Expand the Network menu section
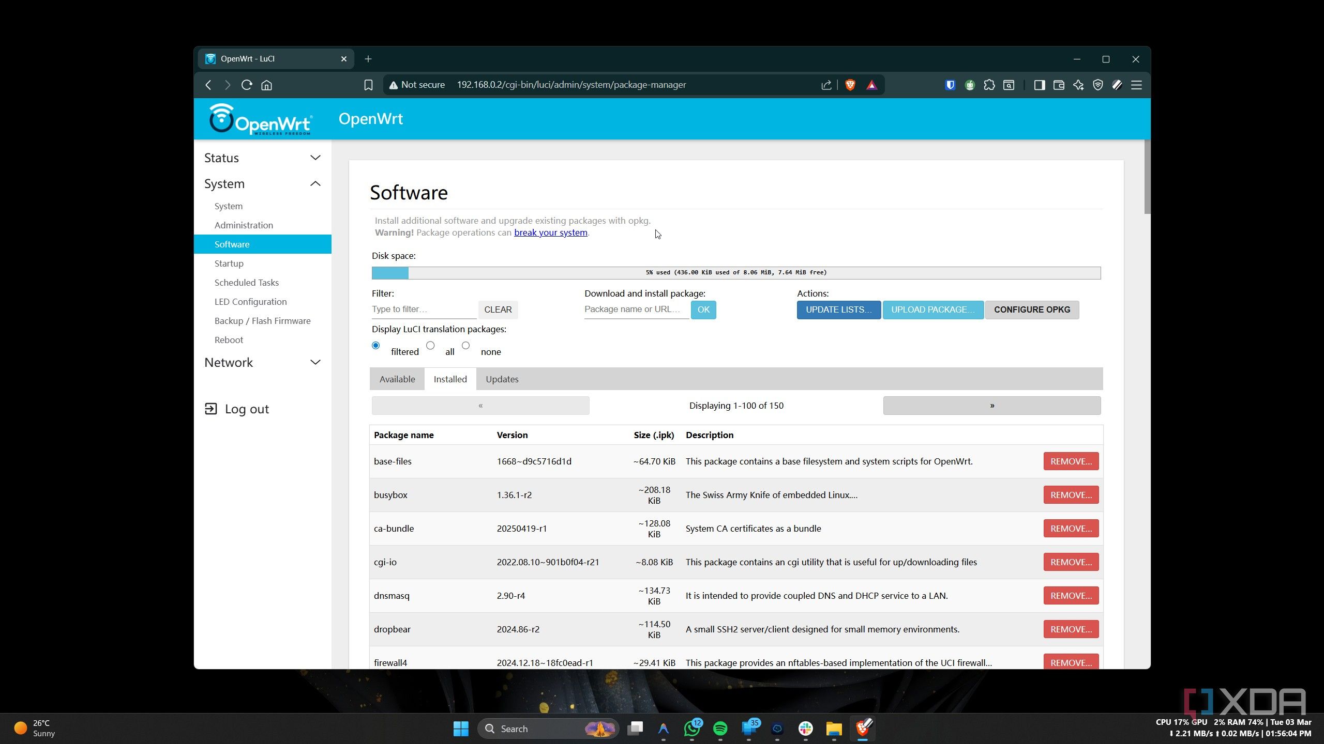Viewport: 1324px width, 744px height. pyautogui.click(x=263, y=362)
